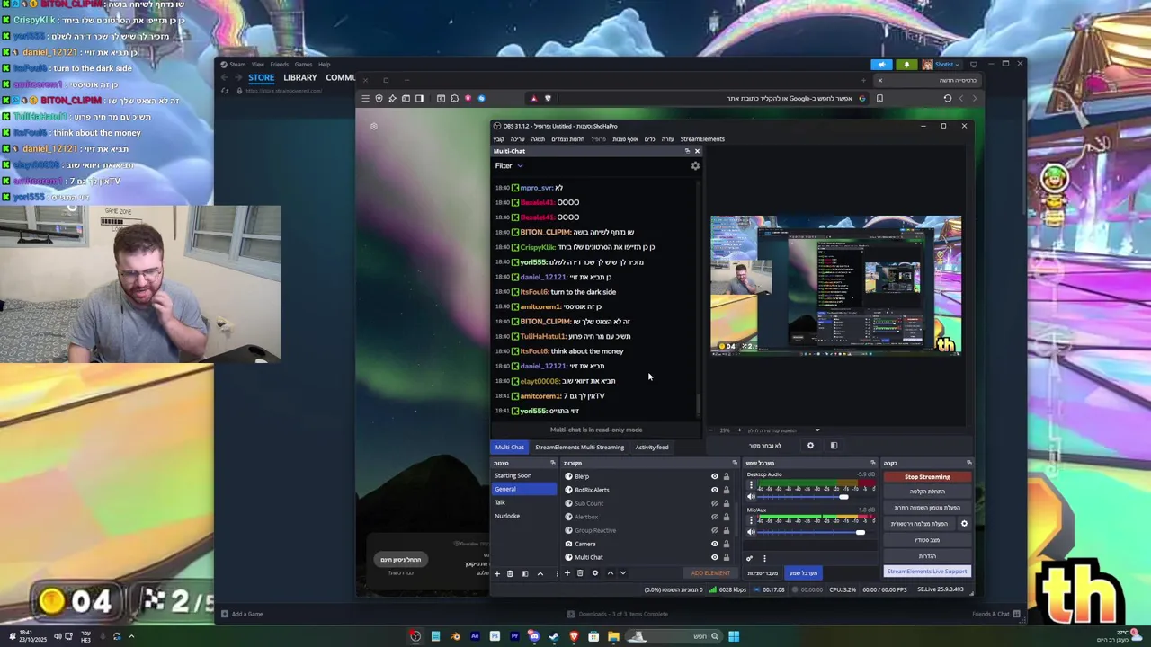
Task: Expand preview zoom scaling dropdown
Action: point(817,430)
